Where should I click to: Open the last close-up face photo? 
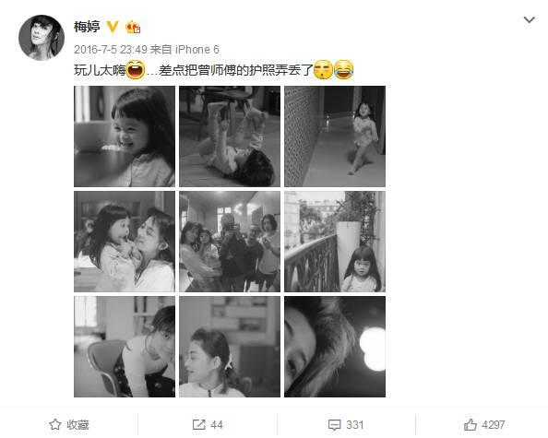point(335,347)
